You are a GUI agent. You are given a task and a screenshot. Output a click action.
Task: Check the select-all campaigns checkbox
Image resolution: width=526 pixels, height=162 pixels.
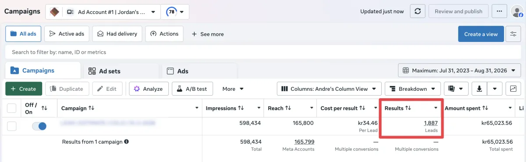point(12,108)
